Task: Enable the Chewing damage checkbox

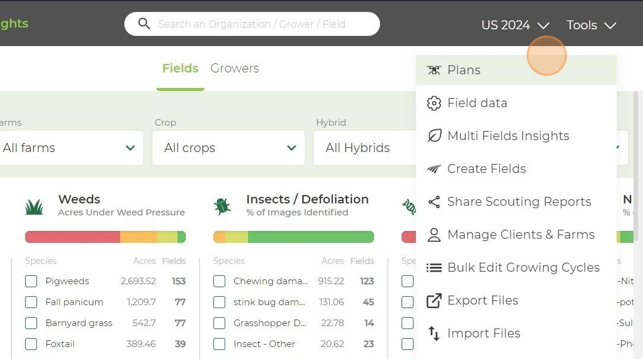Action: click(219, 281)
